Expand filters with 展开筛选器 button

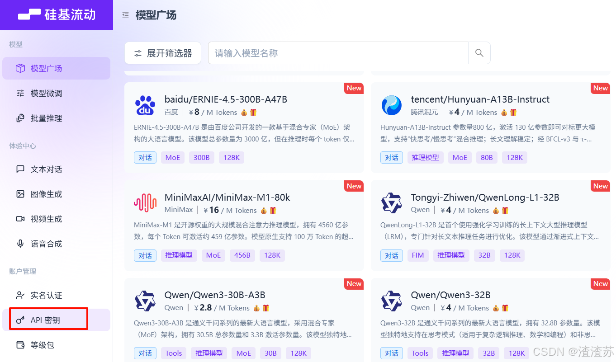(x=163, y=53)
